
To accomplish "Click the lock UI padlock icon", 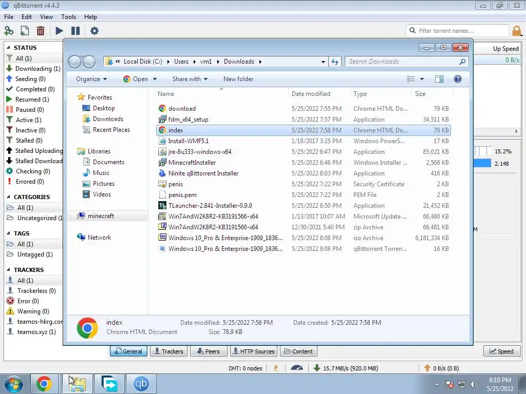I will (x=517, y=31).
